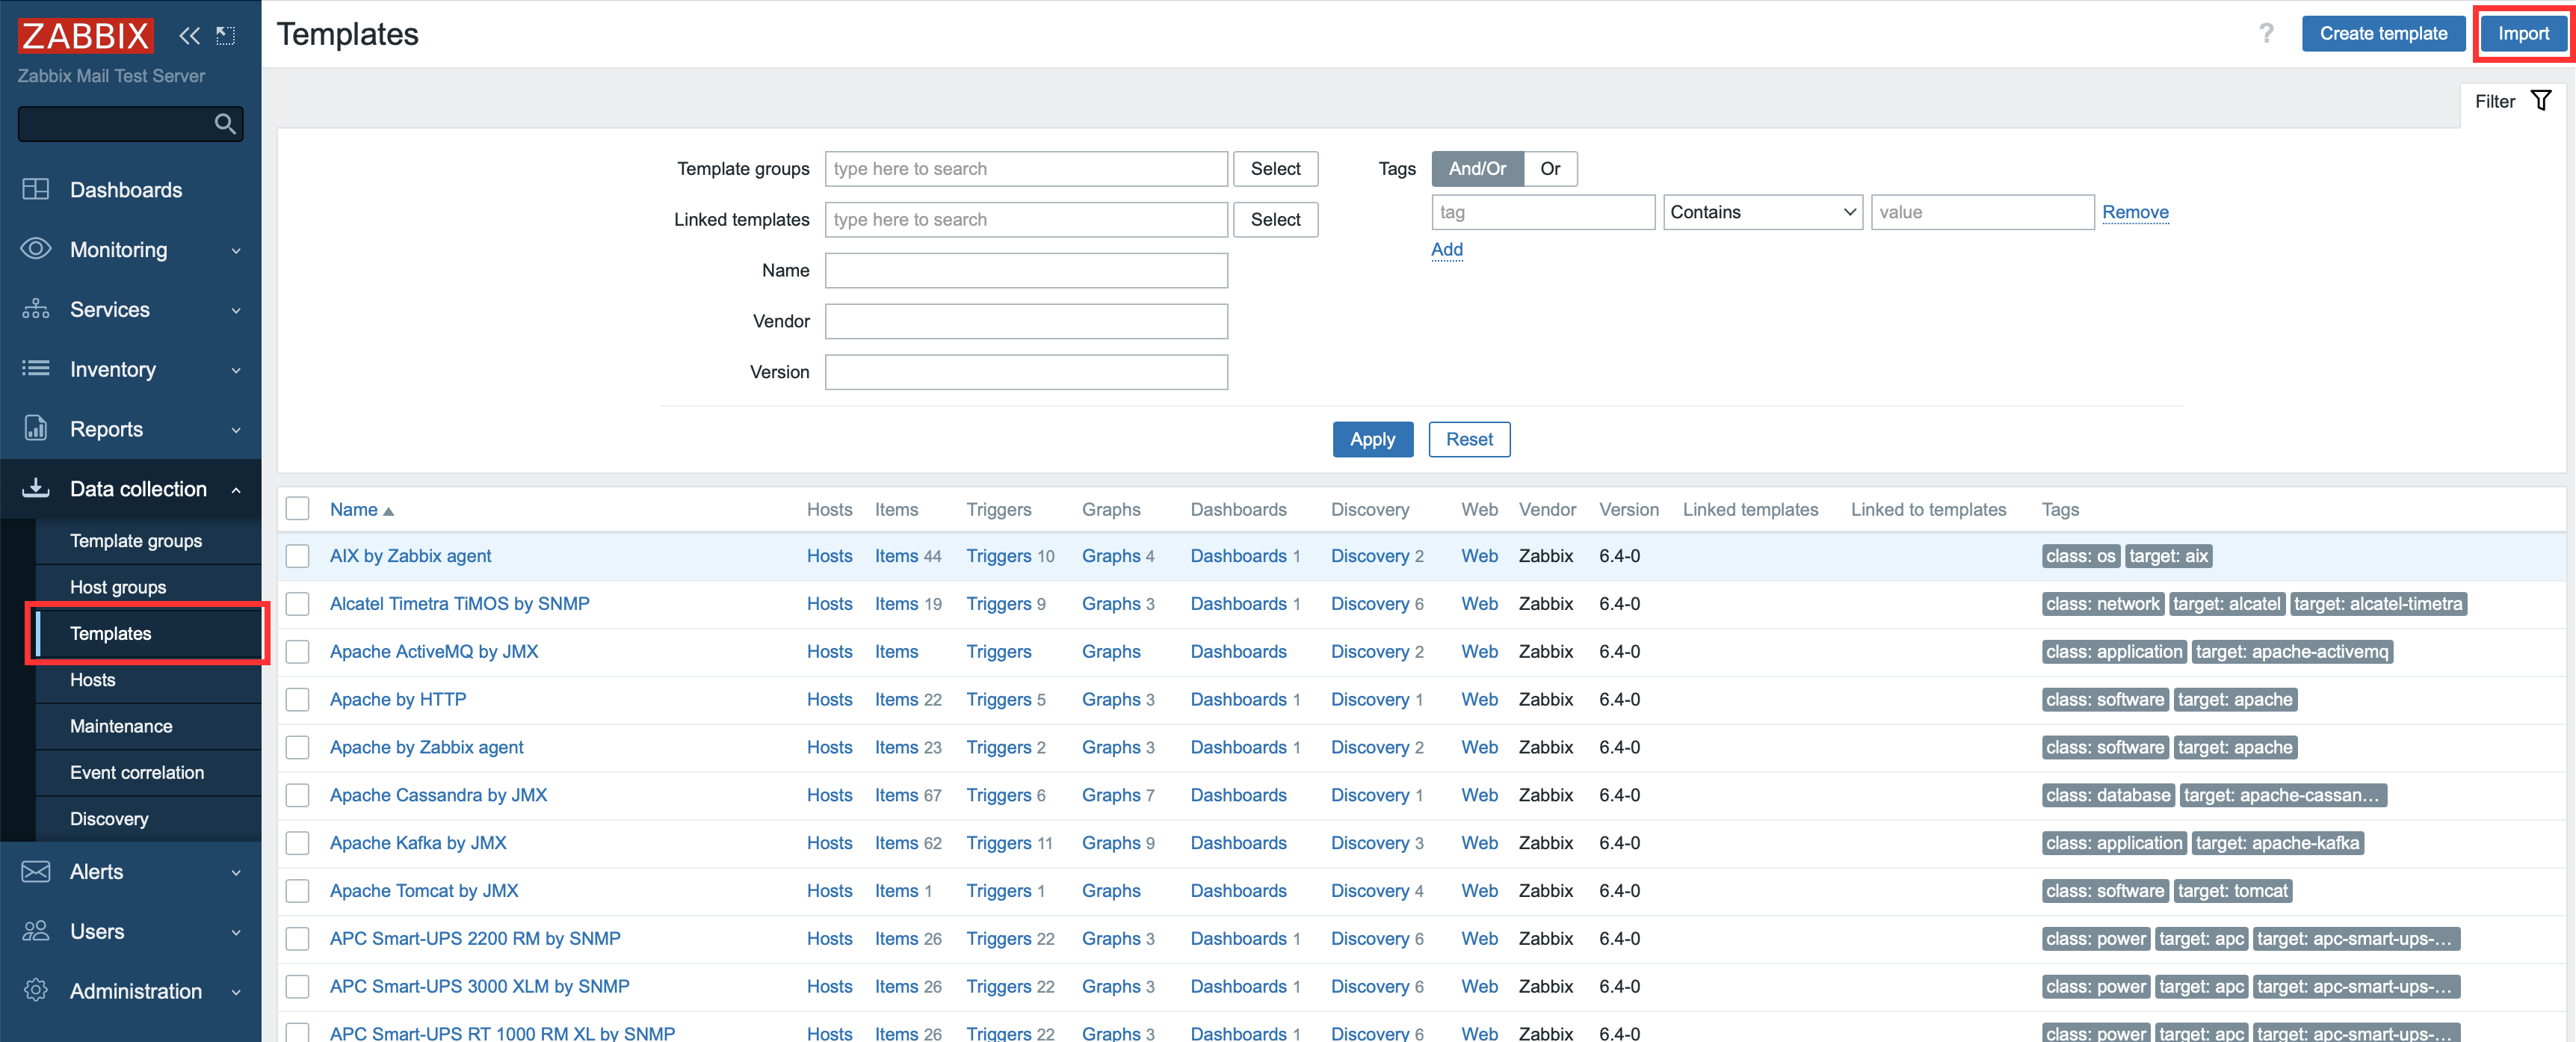Switch tag mode to Or

click(x=1549, y=169)
